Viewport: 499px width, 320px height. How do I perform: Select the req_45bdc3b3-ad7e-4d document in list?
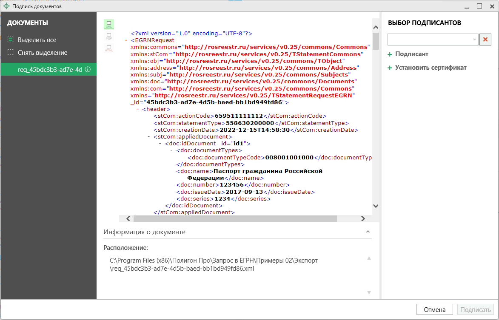tap(49, 70)
